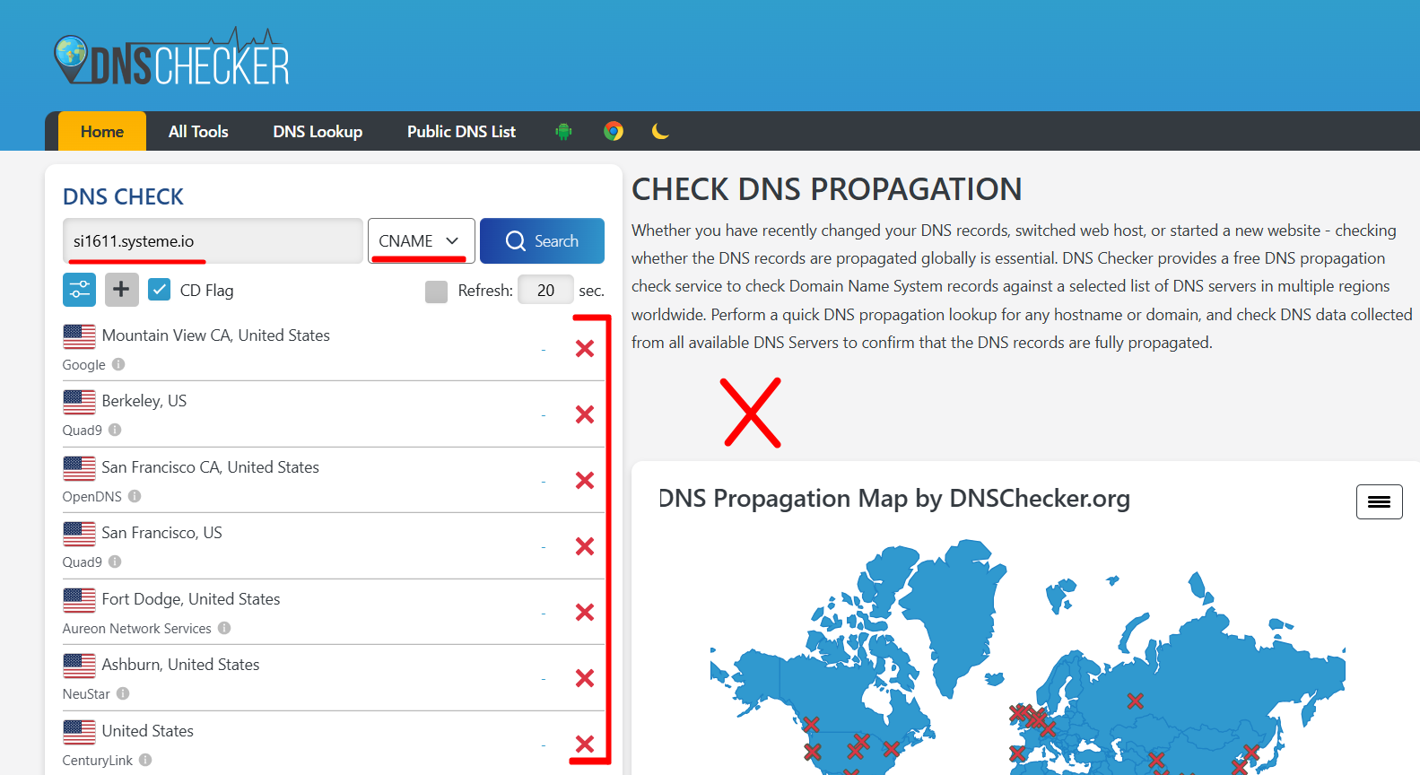Click the refresh seconds field showing 20
This screenshot has width=1420, height=775.
(545, 290)
